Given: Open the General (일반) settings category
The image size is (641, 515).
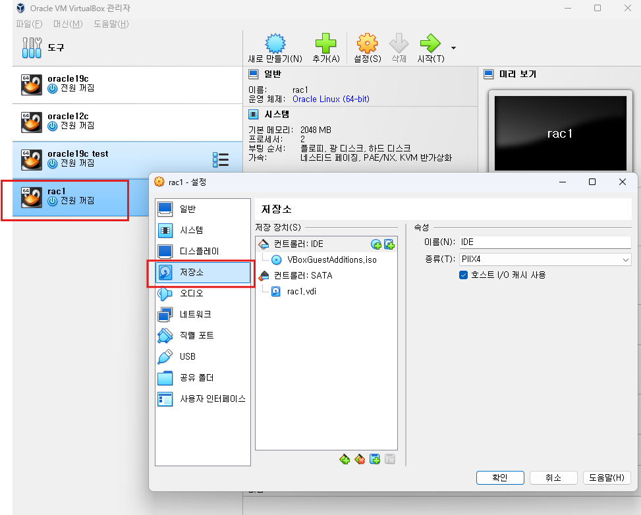Looking at the screenshot, I should point(203,209).
